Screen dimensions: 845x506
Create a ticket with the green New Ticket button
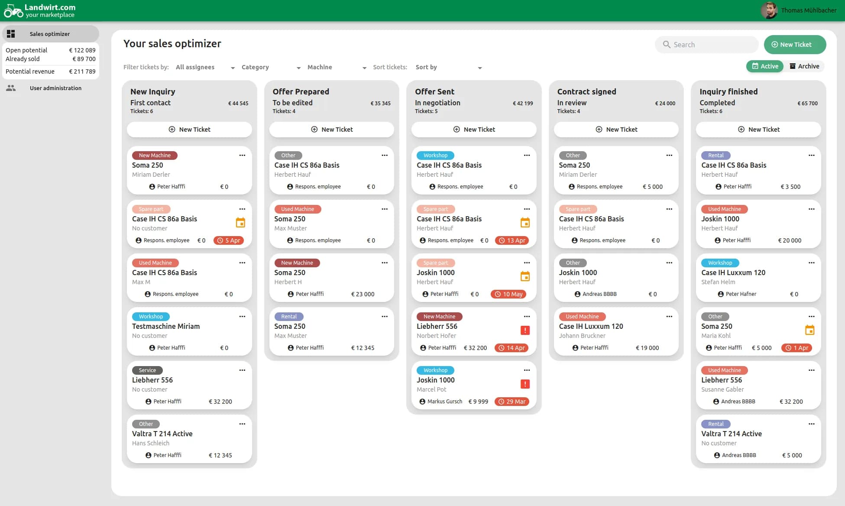pyautogui.click(x=795, y=45)
